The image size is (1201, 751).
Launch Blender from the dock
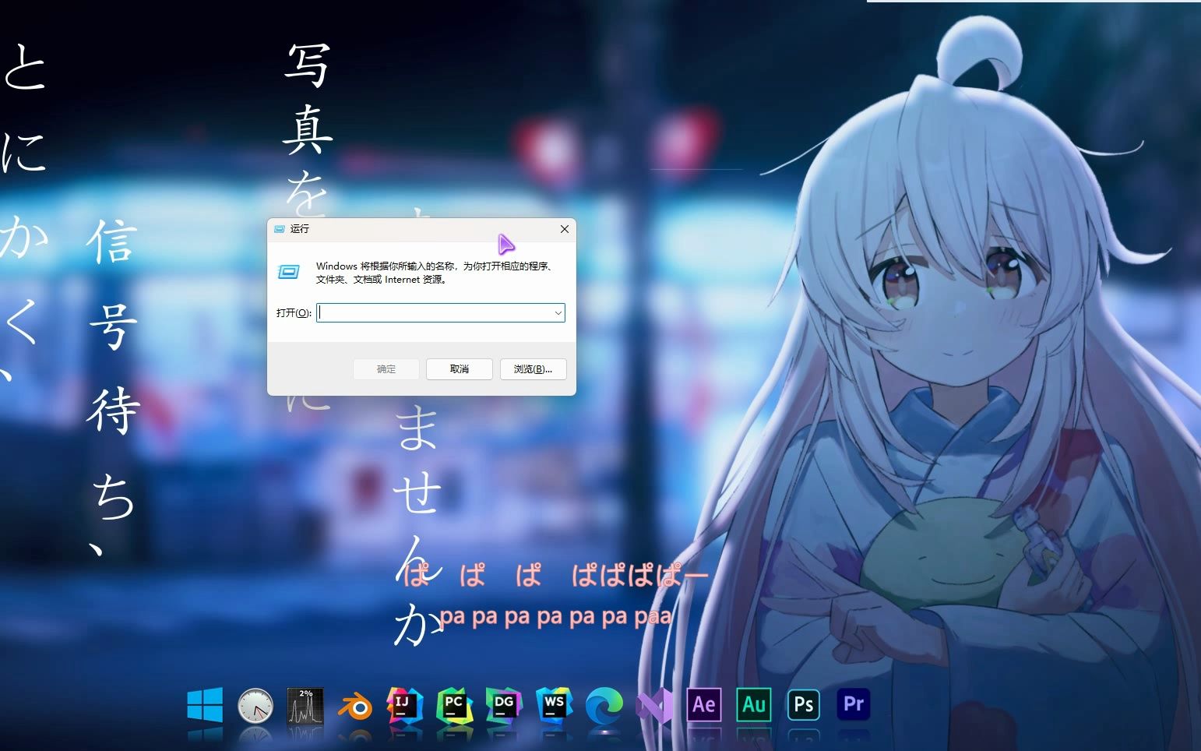point(355,707)
